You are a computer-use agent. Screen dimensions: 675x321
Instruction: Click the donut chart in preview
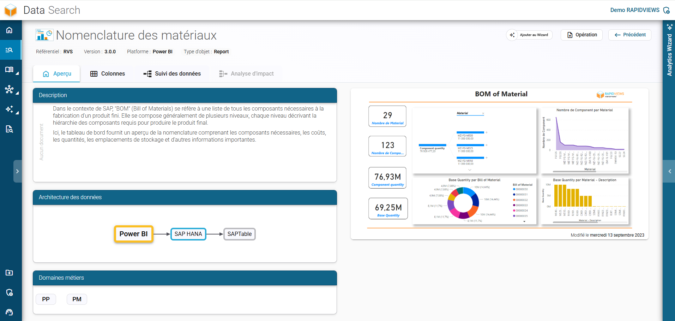(x=463, y=203)
